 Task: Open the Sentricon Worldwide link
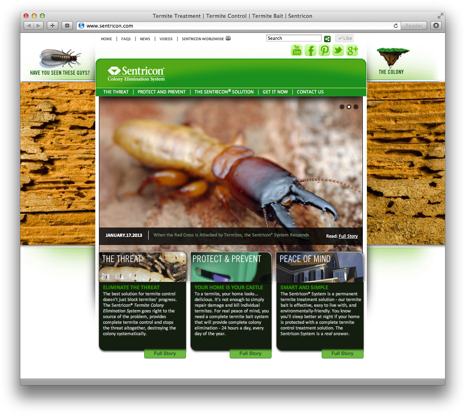pyautogui.click(x=203, y=39)
